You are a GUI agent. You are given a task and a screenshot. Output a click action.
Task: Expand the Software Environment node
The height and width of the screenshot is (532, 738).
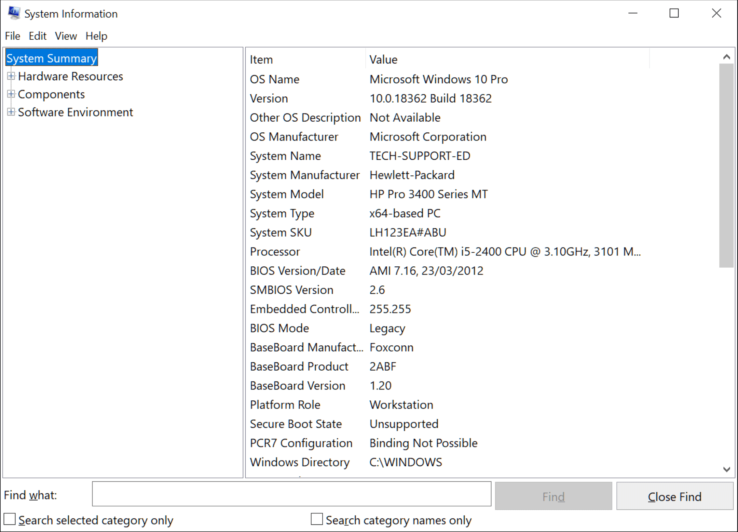pos(11,112)
